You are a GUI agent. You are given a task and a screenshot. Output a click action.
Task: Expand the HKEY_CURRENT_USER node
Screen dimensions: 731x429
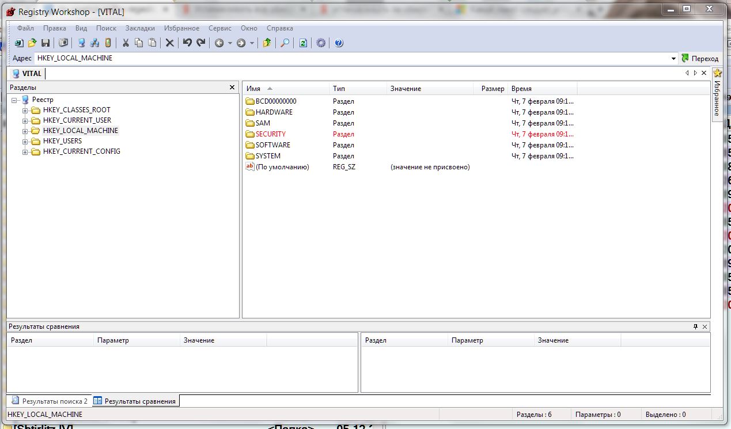(25, 121)
